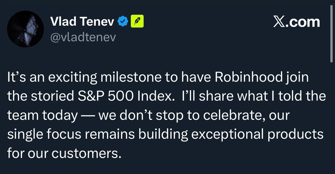Click the X logo in X.com watermark
Image resolution: width=335 pixels, height=174 pixels.
[x=279, y=22]
